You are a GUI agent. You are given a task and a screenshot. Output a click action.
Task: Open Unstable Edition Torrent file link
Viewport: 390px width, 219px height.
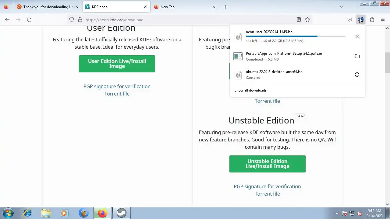click(x=267, y=194)
